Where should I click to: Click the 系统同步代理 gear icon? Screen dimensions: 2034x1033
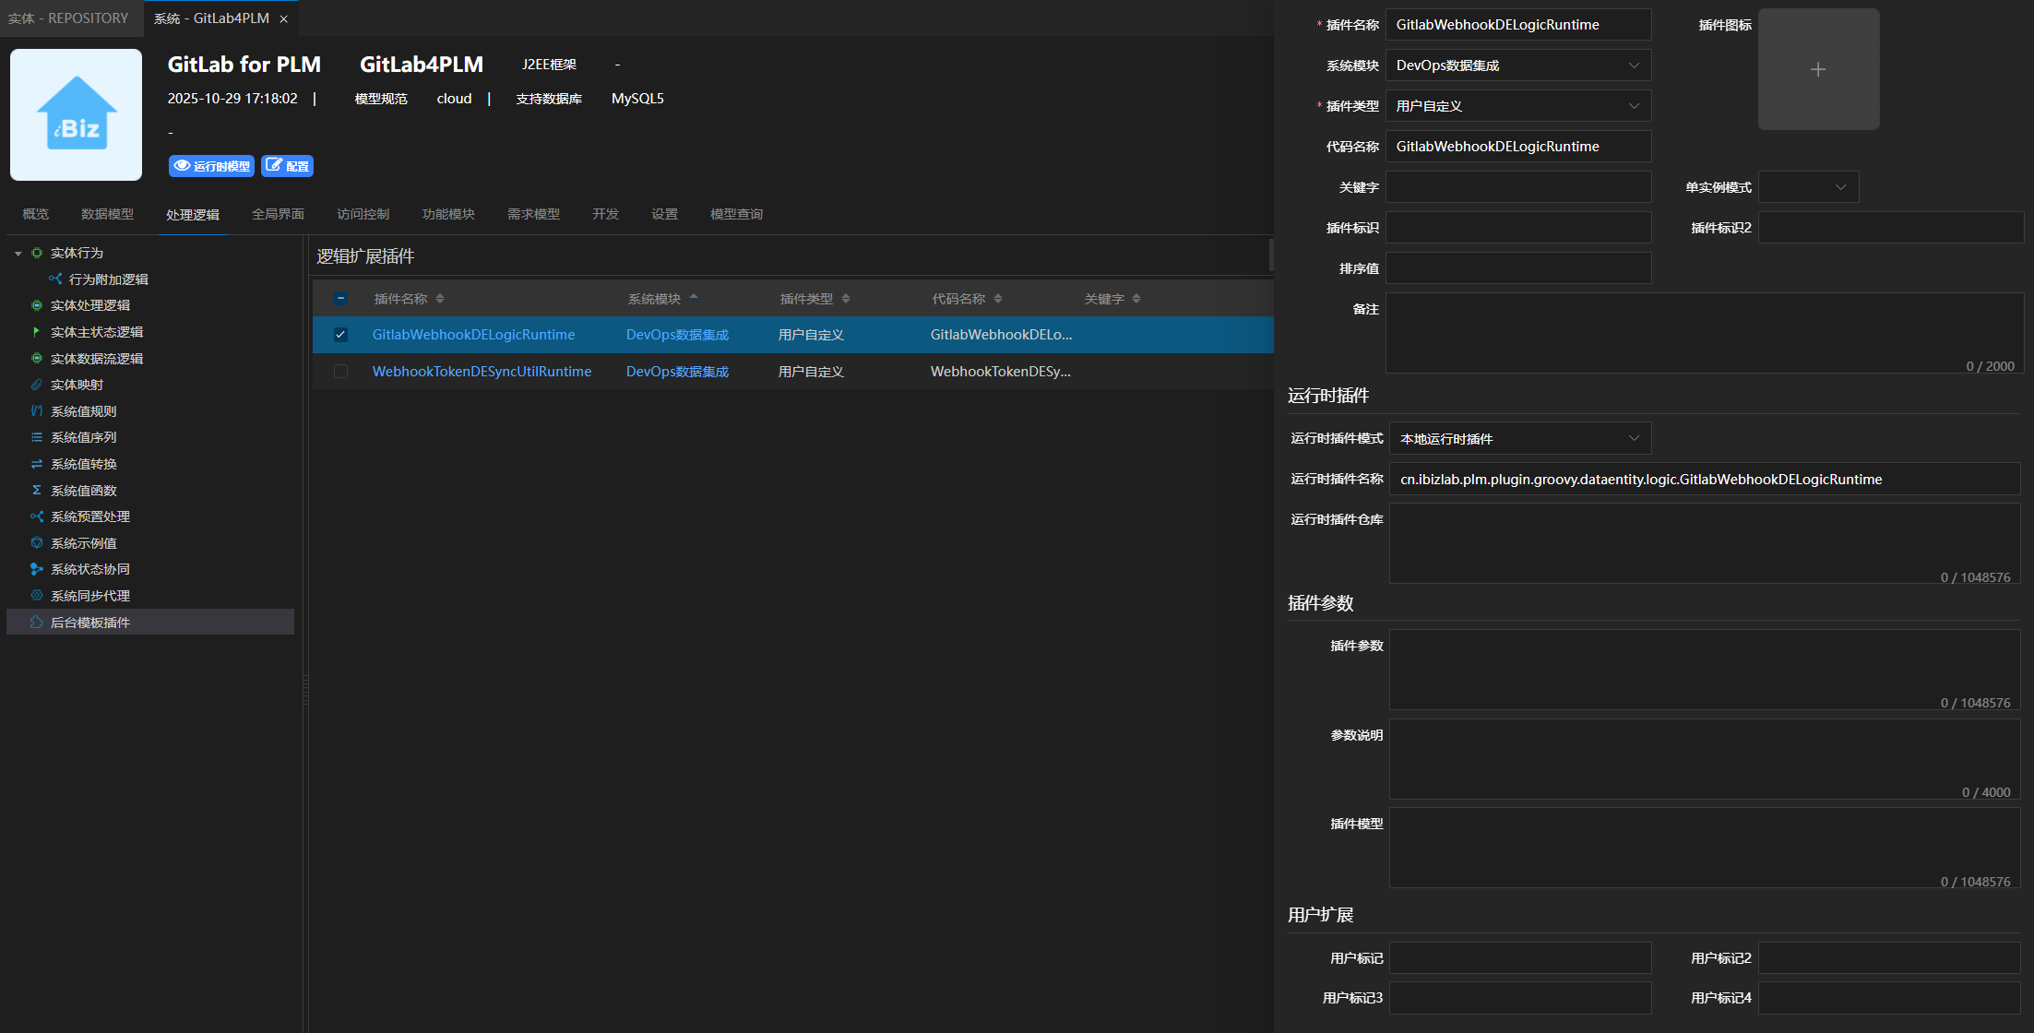tap(37, 596)
